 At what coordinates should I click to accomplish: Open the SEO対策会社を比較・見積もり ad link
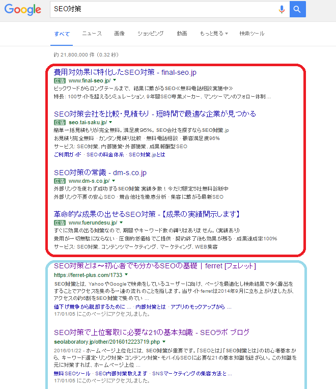(155, 114)
